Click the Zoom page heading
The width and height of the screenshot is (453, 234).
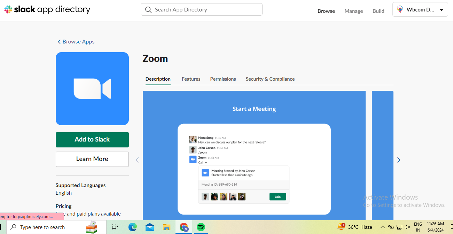coord(155,58)
